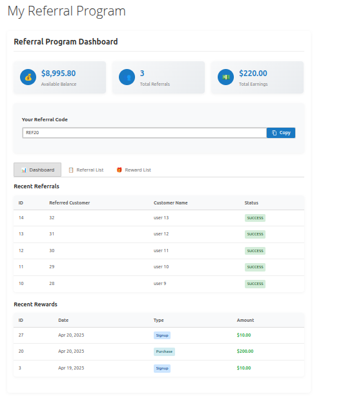Click referred customer number 32
The width and height of the screenshot is (354, 405).
[52, 218]
